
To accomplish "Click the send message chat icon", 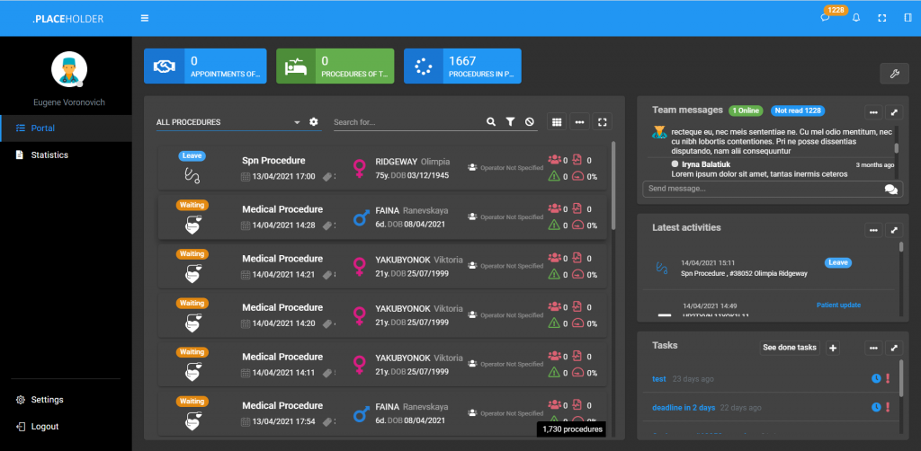I will click(890, 189).
